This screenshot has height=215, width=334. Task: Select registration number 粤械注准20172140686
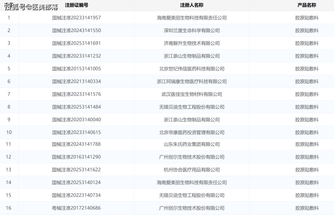click(x=76, y=208)
